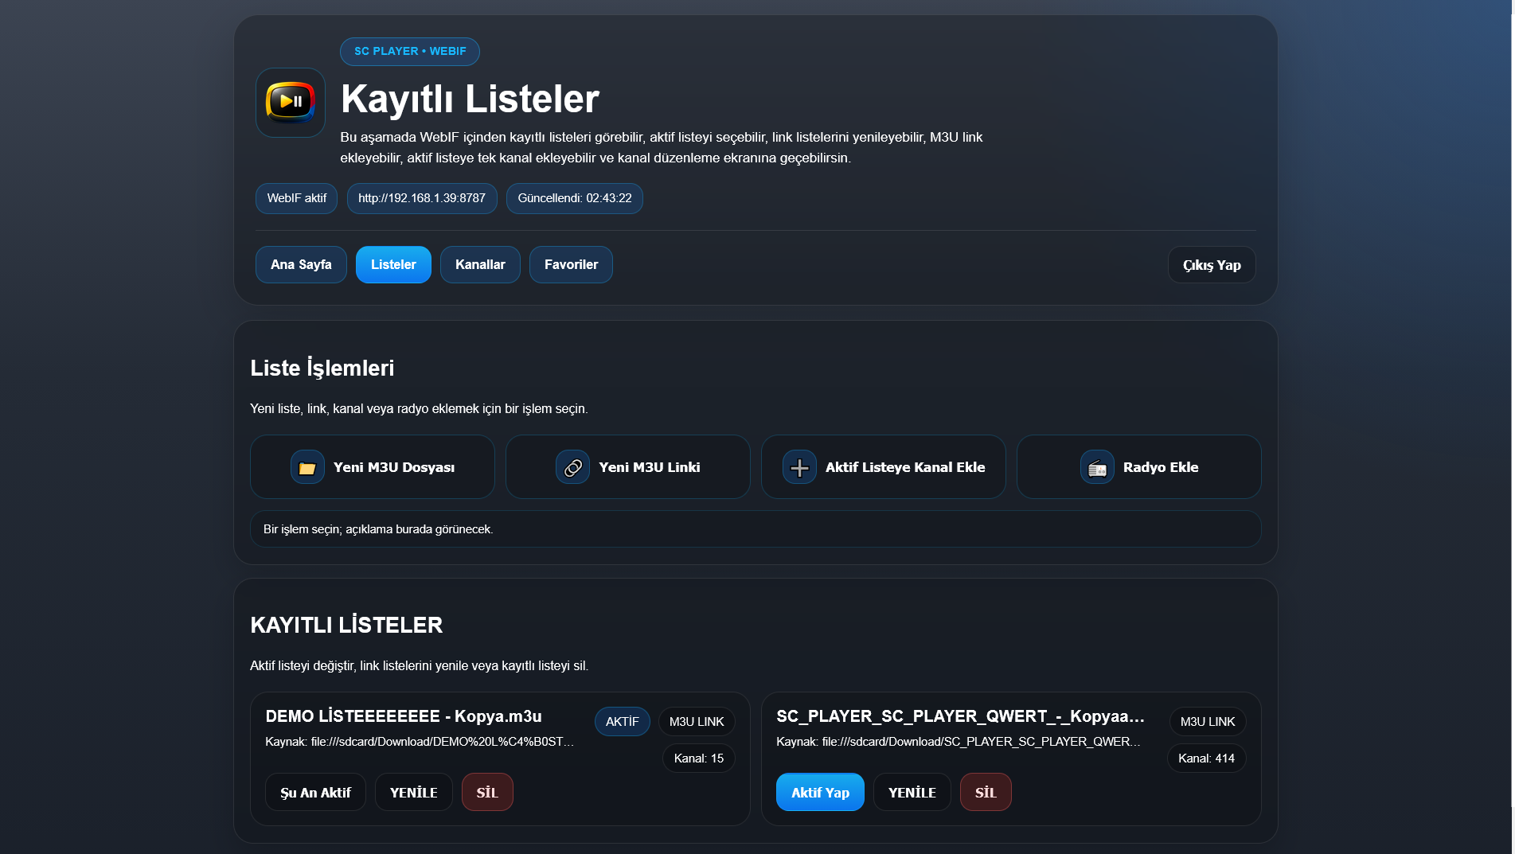Open the Ana Sayfa tab
The height and width of the screenshot is (854, 1515).
pyautogui.click(x=301, y=264)
